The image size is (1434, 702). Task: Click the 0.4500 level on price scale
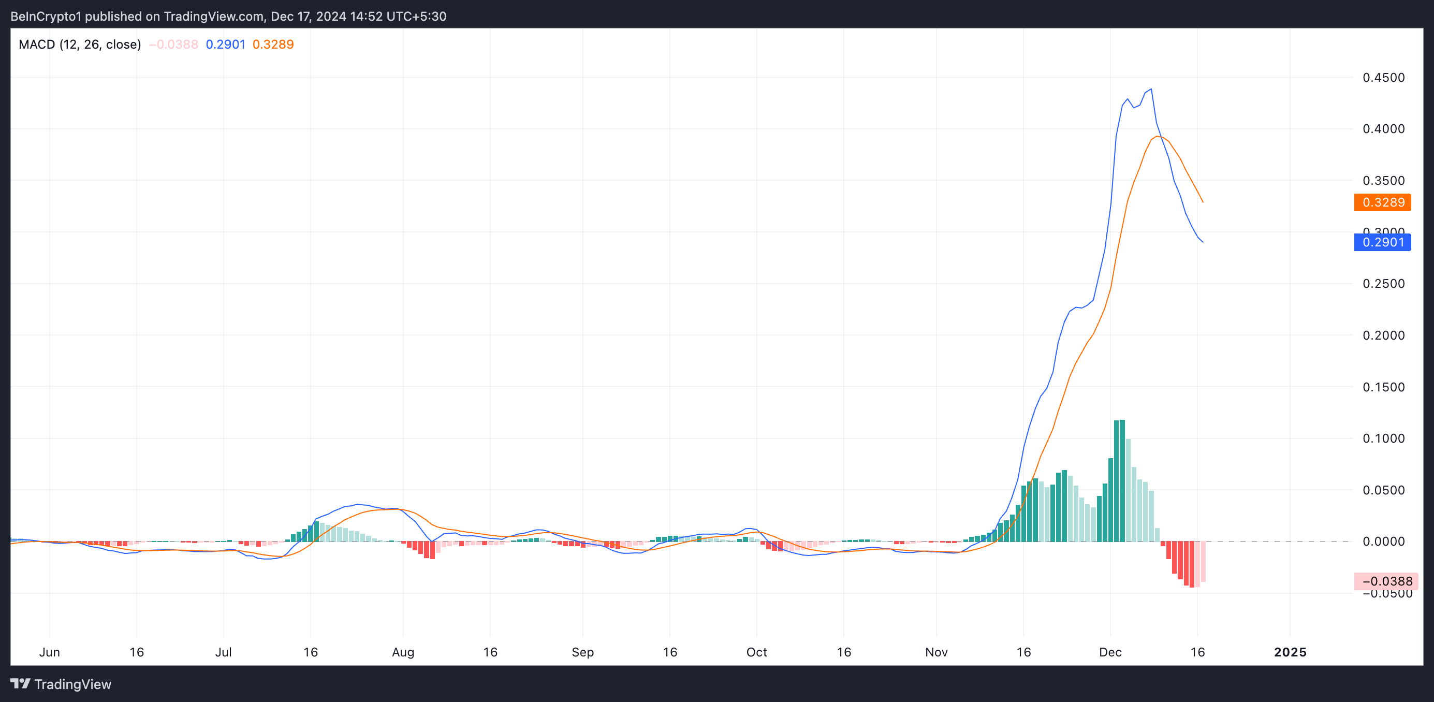click(x=1383, y=77)
